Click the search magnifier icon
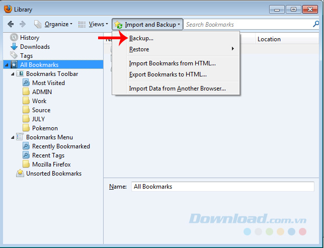The height and width of the screenshot is (248, 324). [x=316, y=24]
